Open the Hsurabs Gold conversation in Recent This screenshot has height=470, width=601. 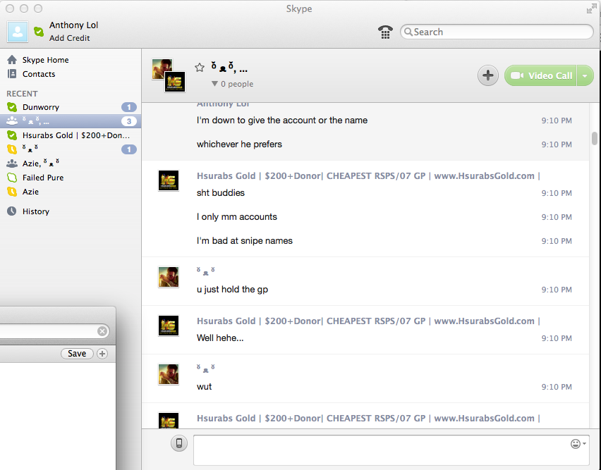pyautogui.click(x=71, y=135)
